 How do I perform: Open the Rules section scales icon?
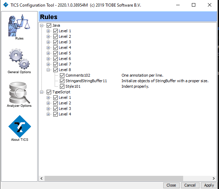coord(19,25)
